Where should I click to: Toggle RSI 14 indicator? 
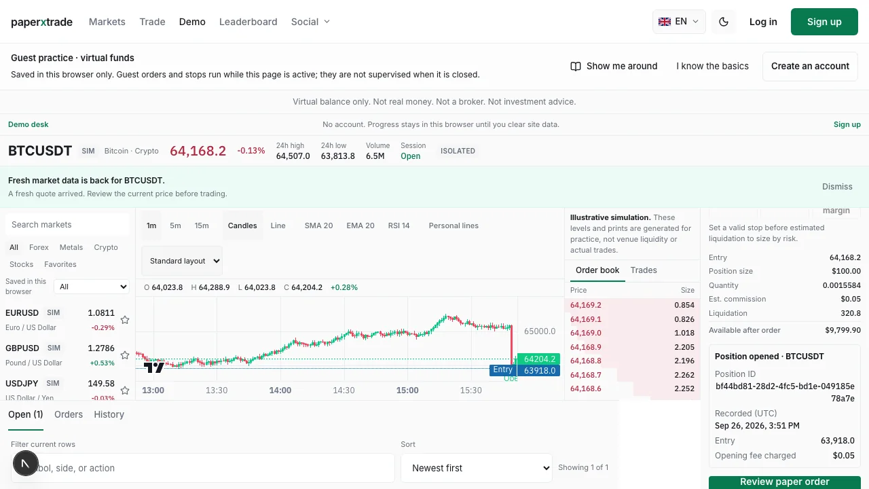coord(399,225)
